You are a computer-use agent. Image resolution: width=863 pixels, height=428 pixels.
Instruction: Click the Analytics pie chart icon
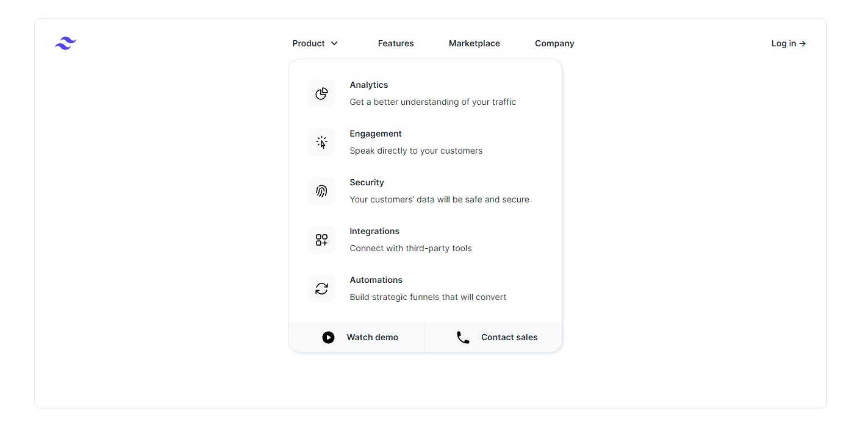click(321, 93)
